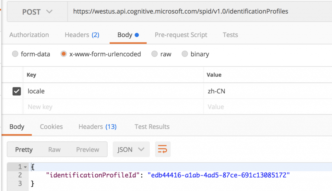Switch response view to Preview
Viewport: 332px width, 191px height.
point(88,149)
